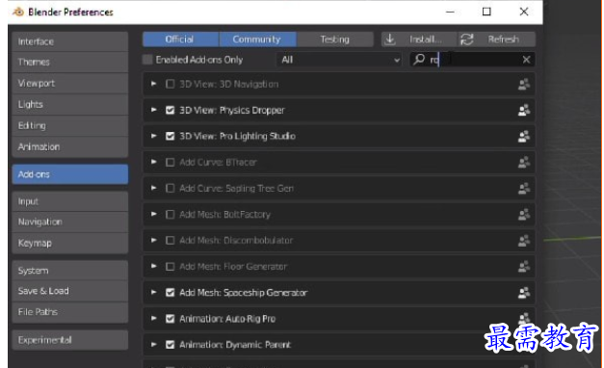This screenshot has width=604, height=368.
Task: Click community icon on Spaceship Generator row
Action: click(524, 293)
